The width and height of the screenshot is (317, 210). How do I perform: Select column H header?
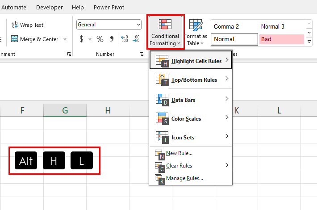108,110
